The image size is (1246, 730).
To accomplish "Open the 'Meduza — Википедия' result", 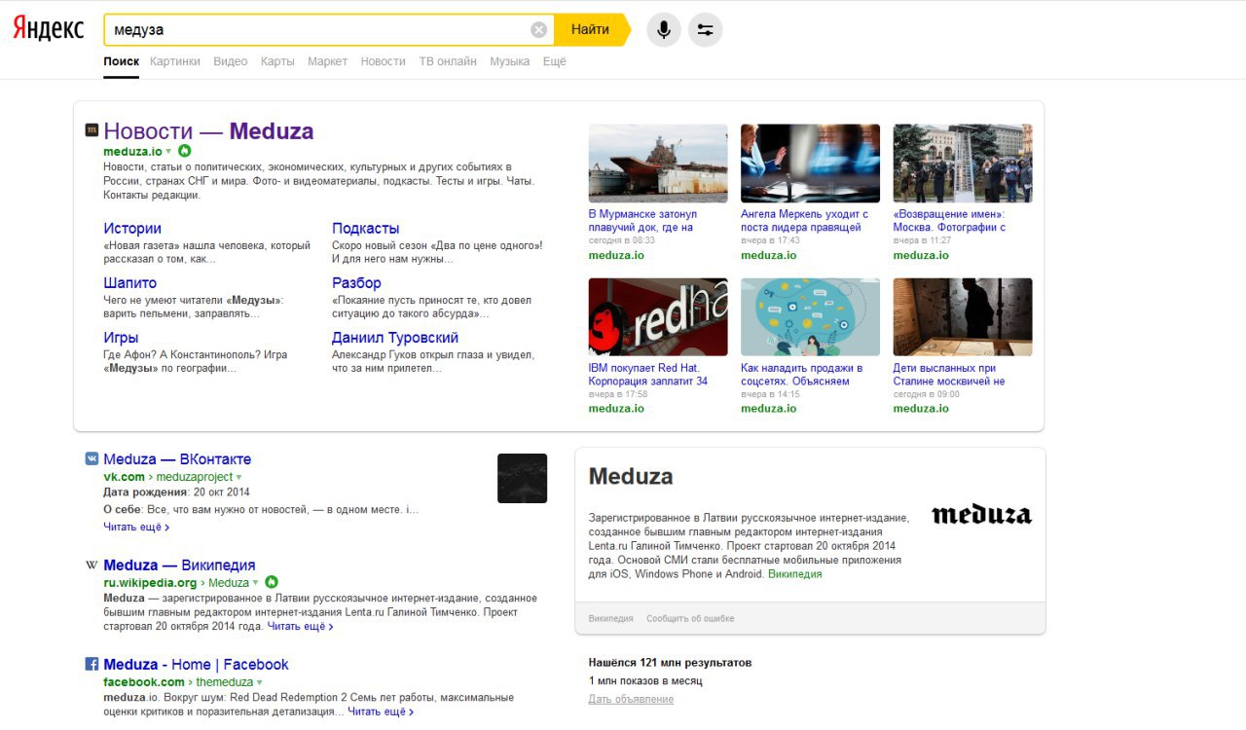I will click(x=179, y=566).
